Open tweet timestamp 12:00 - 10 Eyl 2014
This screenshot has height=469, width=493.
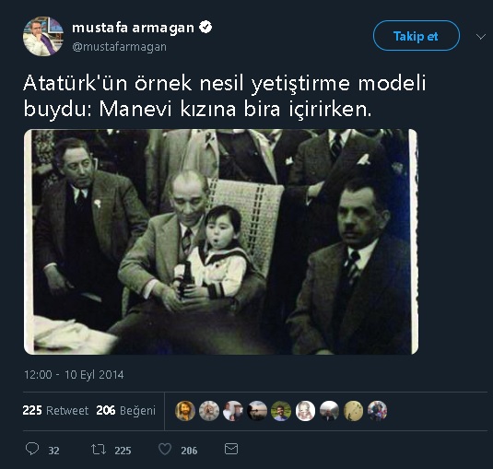[x=74, y=375]
